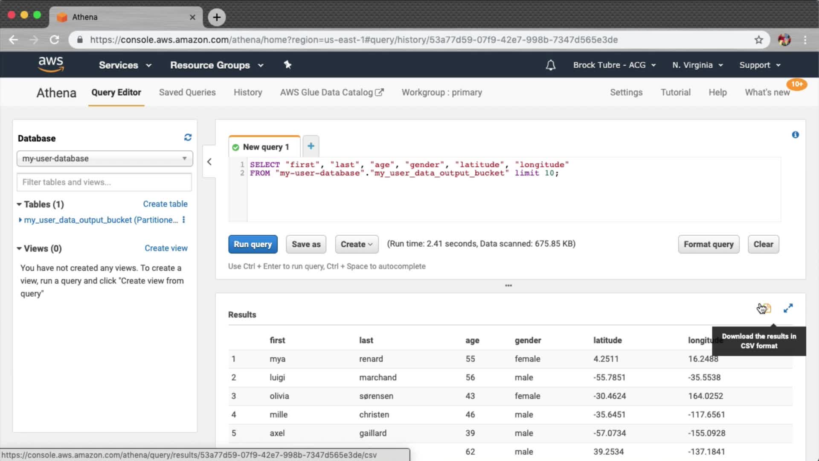819x461 pixels.
Task: Switch to Saved Queries tab
Action: (187, 93)
